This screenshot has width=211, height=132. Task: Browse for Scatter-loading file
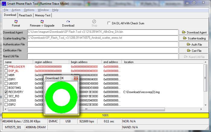point(194,38)
